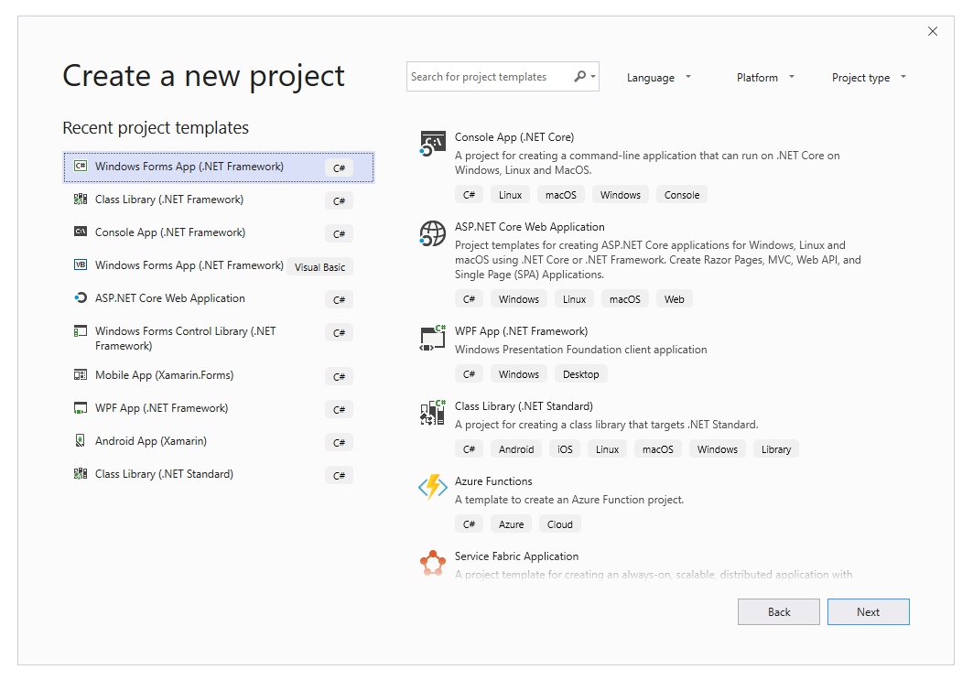Click the Windows Forms App C# template icon

point(80,166)
